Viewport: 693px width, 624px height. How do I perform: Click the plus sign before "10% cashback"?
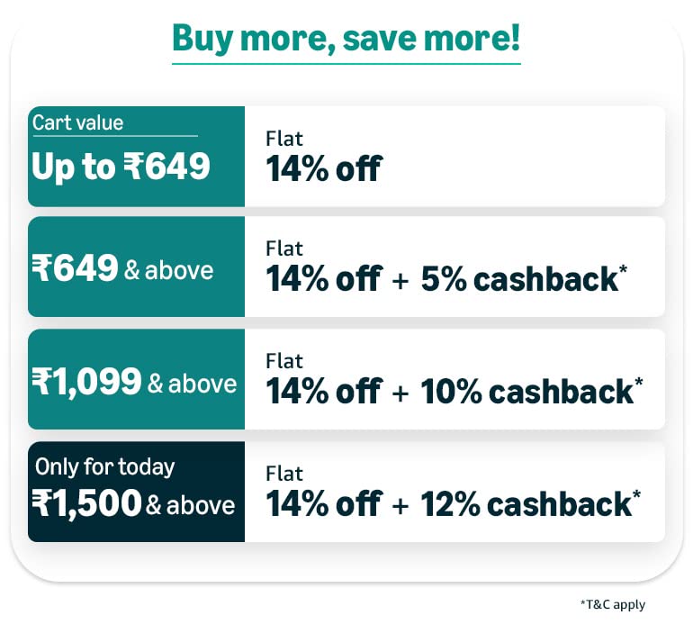400,393
